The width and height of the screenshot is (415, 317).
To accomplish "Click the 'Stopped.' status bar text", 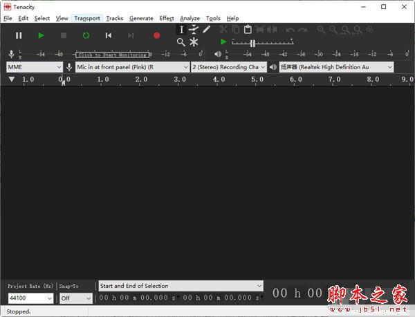I will [x=19, y=311].
